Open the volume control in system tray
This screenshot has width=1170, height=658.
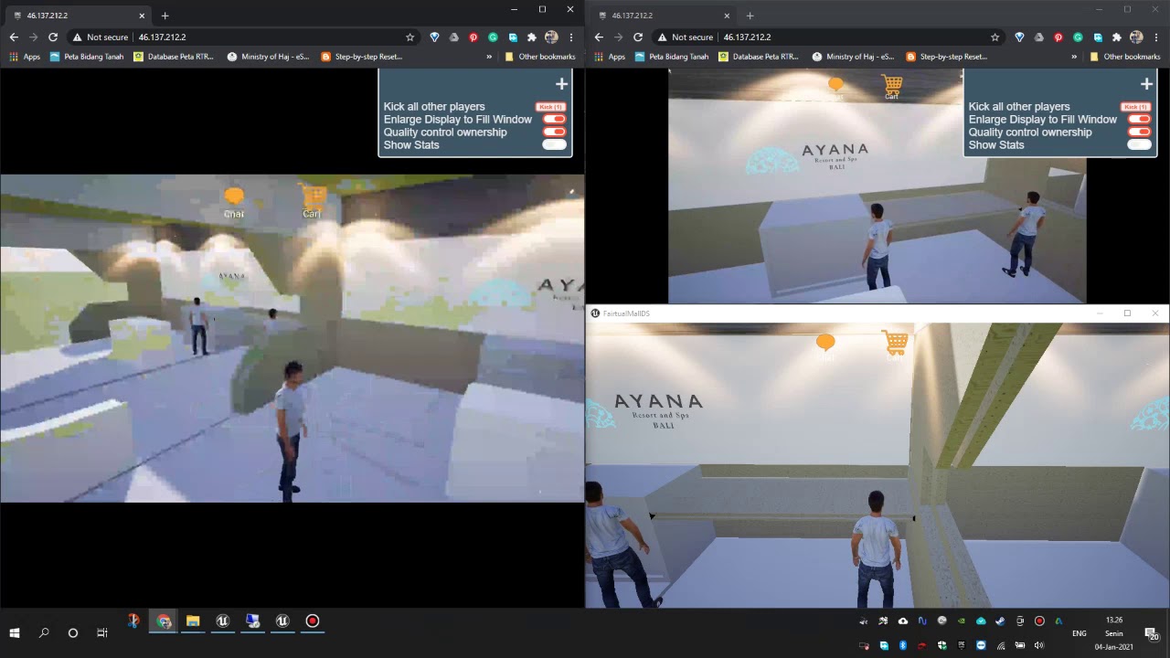1039,646
